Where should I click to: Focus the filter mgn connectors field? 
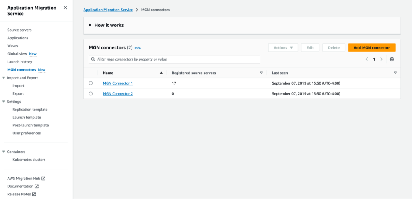[174, 59]
